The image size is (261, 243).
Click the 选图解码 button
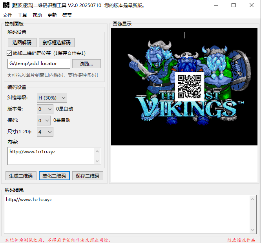pos(22,43)
